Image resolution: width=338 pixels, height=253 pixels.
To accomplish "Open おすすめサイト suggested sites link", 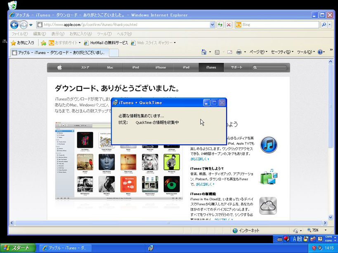I will coord(64,43).
